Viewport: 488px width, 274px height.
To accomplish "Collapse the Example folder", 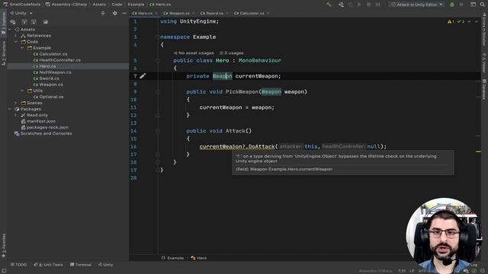I will pyautogui.click(x=22, y=48).
